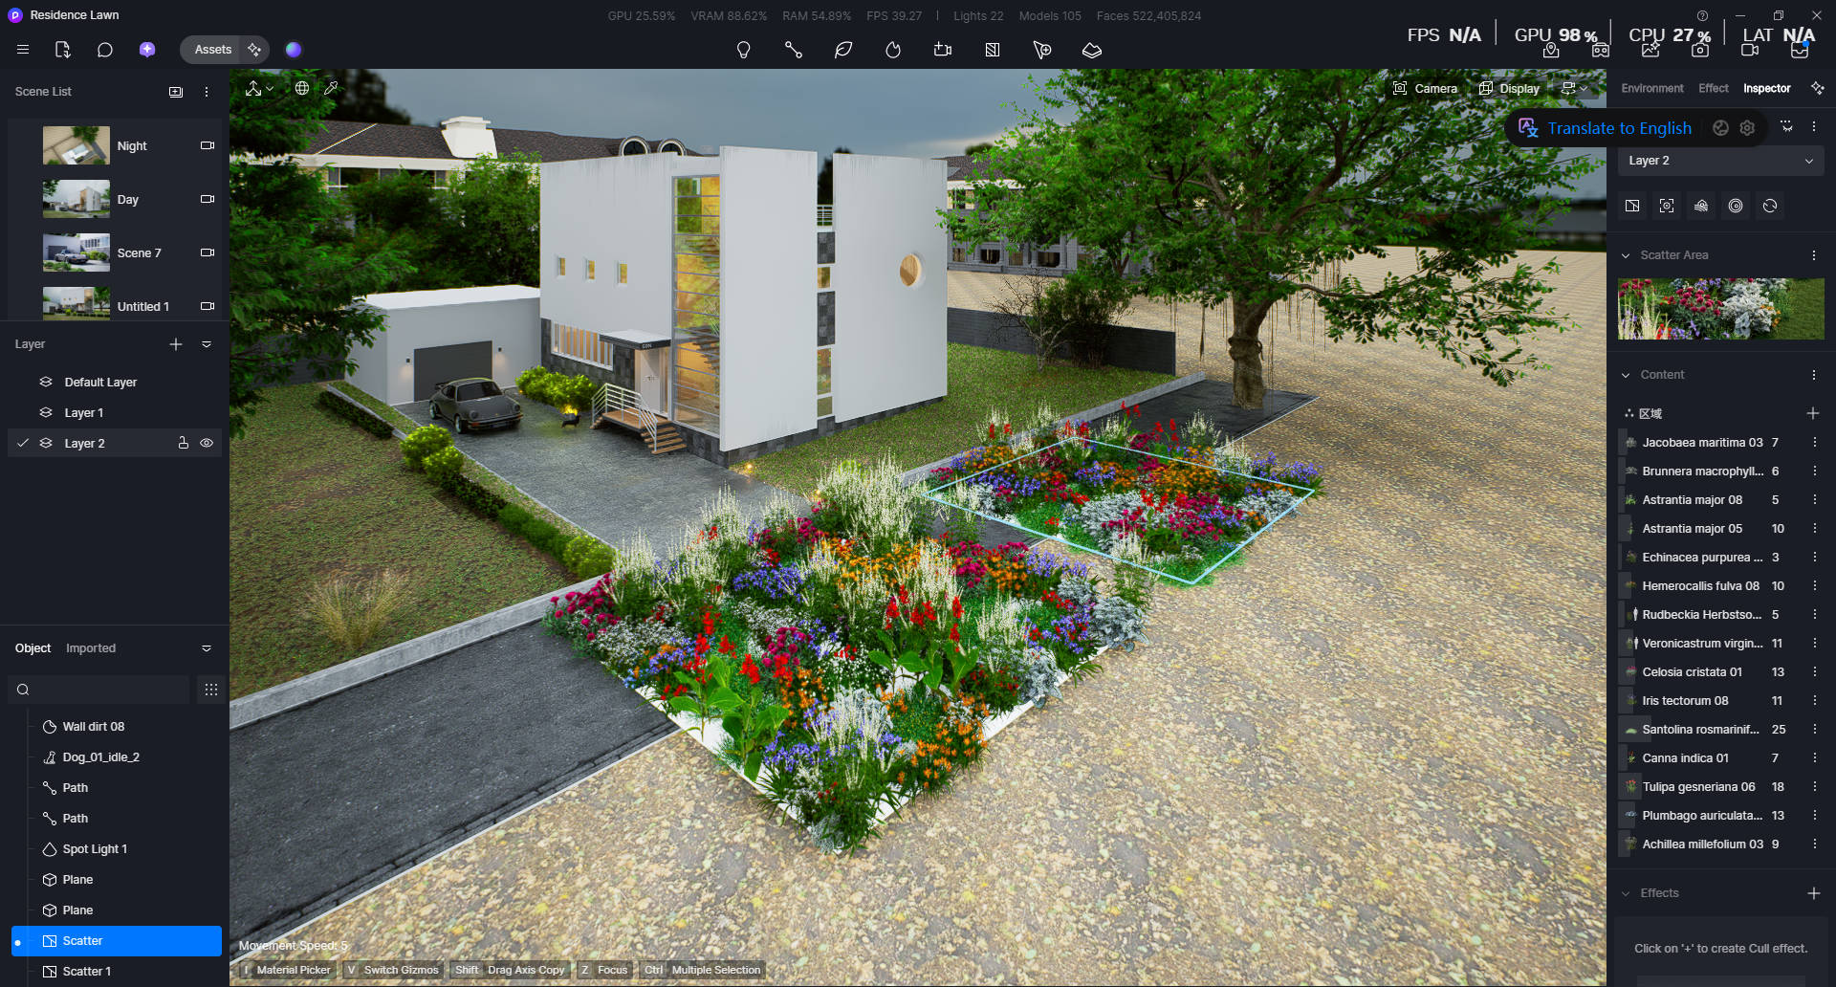Click the Scatter Area flower preview thumbnail

point(1721,309)
